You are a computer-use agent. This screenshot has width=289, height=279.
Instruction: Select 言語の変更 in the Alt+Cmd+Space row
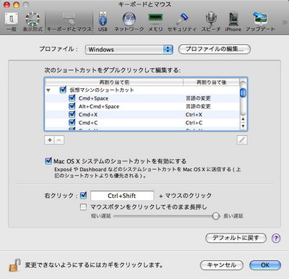(198, 106)
